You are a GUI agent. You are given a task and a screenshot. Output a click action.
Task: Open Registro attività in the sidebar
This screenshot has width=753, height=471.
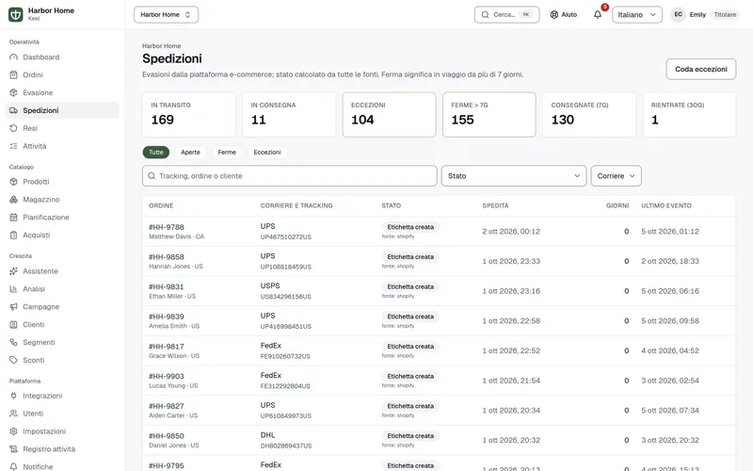pyautogui.click(x=62, y=449)
